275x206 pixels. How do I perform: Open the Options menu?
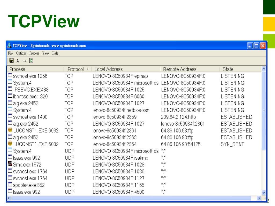(21, 53)
